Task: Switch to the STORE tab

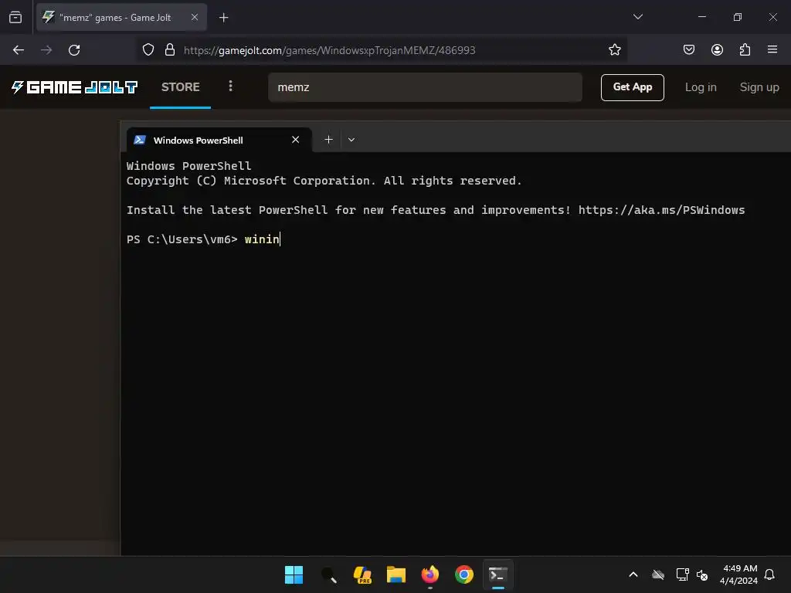Action: (x=180, y=87)
